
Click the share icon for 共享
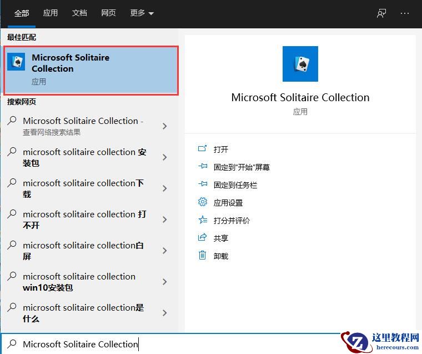(202, 237)
